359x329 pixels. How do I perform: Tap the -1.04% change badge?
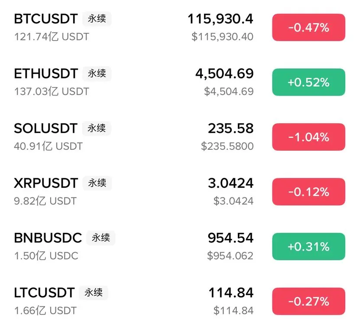click(308, 137)
